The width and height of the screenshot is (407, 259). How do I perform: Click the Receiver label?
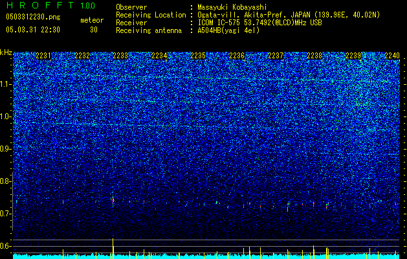click(x=131, y=23)
